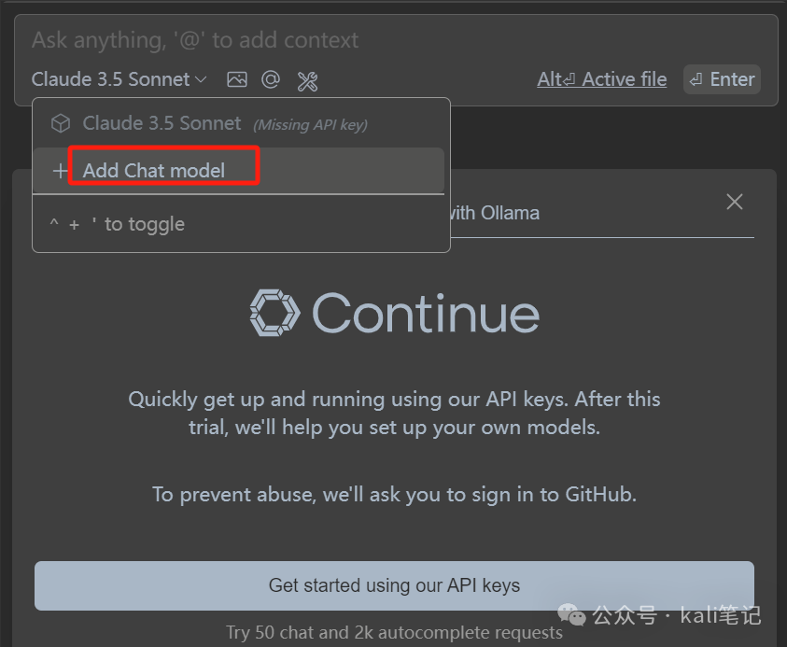Click the plus icon beside Add Chat model
Screen dimensions: 787x647
click(60, 171)
